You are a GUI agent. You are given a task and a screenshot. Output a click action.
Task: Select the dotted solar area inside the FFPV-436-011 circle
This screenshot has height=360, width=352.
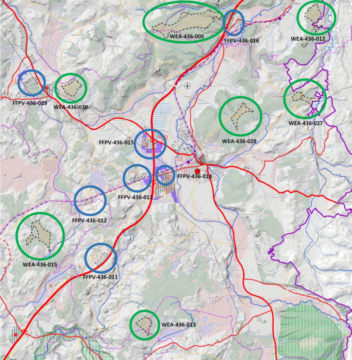coord(102,259)
